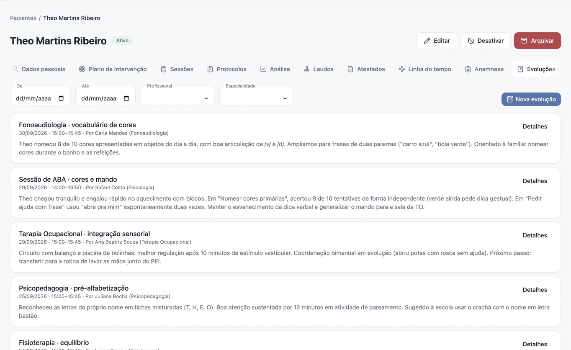
Task: Open Detalhes for Sessão de ABA entry
Action: [x=535, y=181]
